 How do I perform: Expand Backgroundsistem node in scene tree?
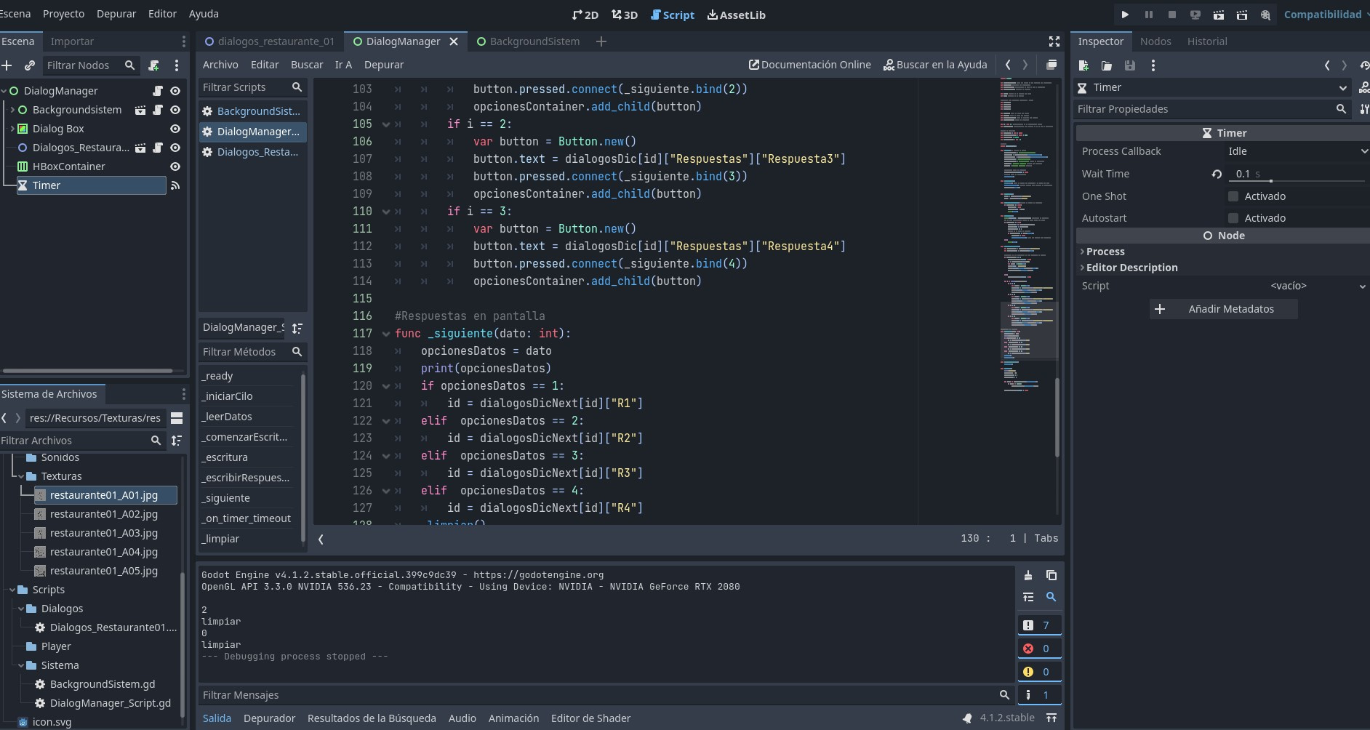tap(12, 110)
